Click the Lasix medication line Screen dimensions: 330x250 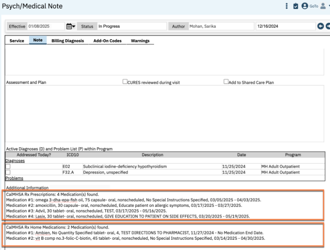tap(128, 216)
